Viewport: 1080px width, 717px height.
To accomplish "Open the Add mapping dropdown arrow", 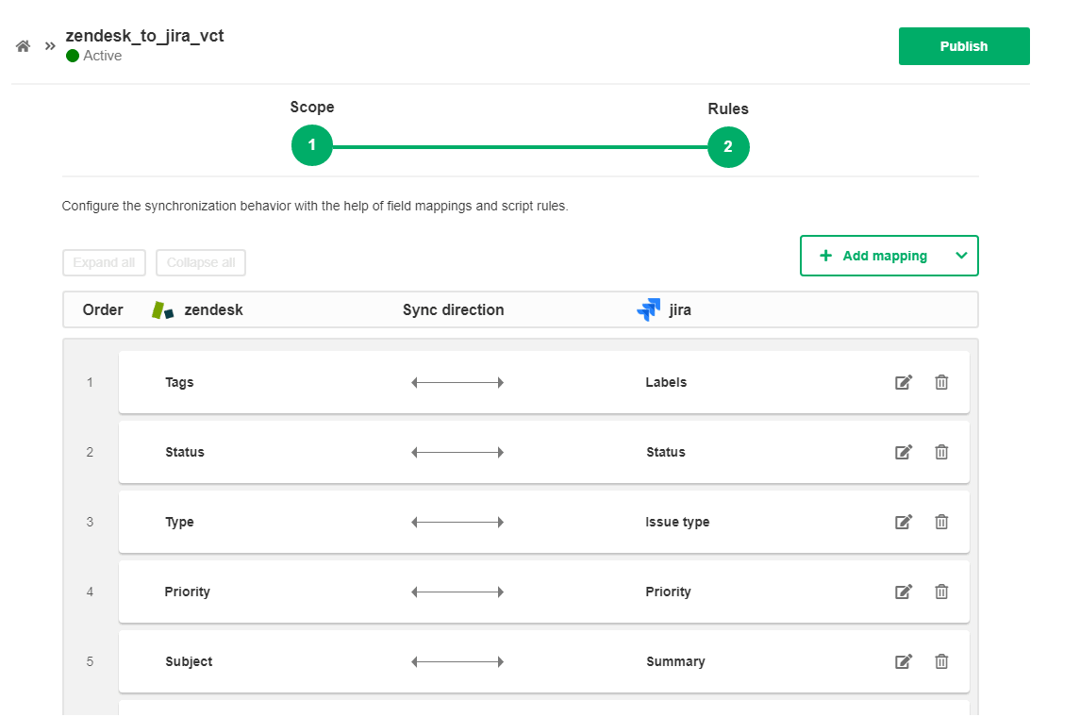I will pyautogui.click(x=961, y=256).
